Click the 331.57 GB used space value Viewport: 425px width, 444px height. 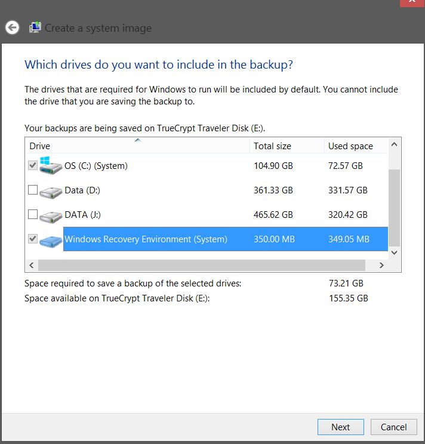[x=348, y=190]
